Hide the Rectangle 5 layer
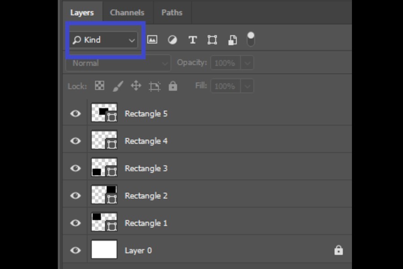 (76, 113)
